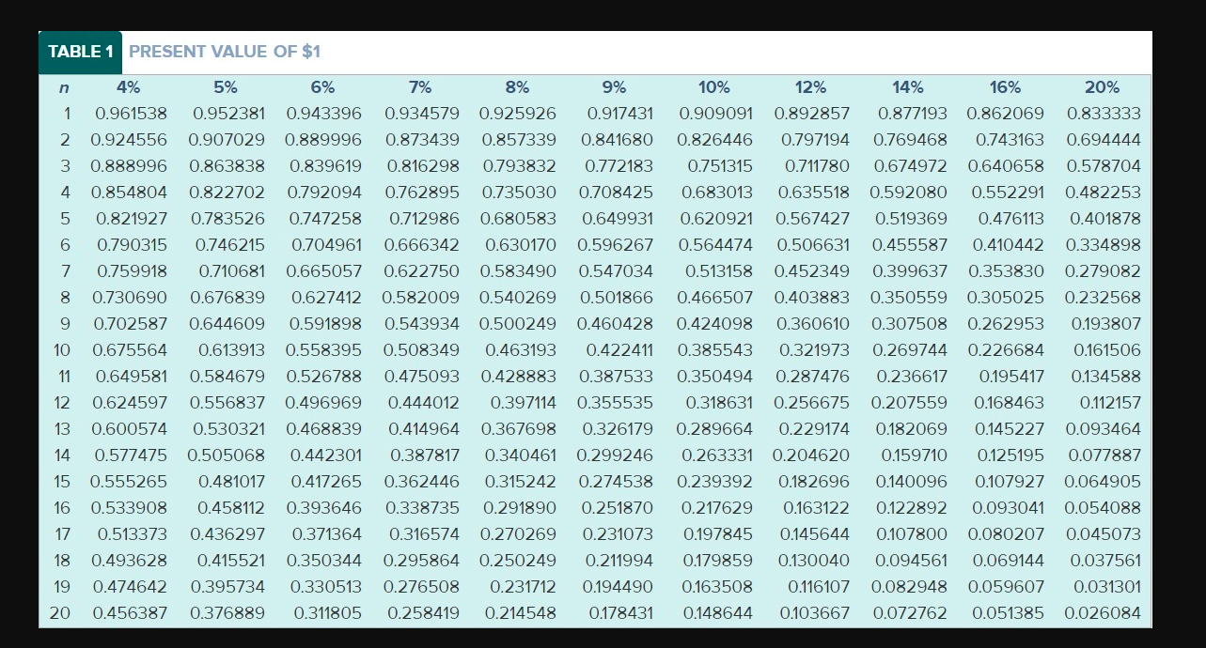Click the value 0.385543
This screenshot has height=648, width=1206.
click(715, 350)
